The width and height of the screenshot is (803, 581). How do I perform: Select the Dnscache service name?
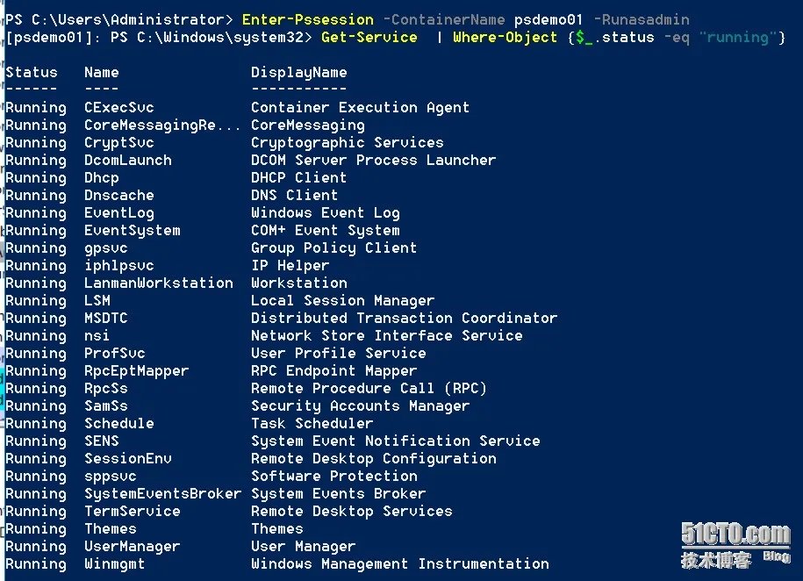(x=119, y=195)
